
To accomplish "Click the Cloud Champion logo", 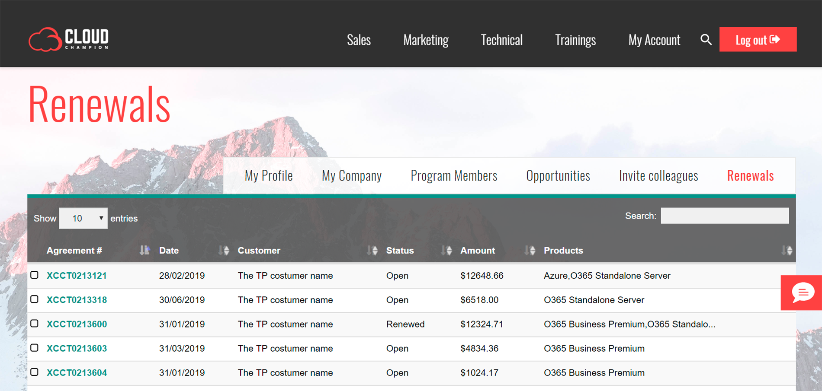I will point(69,39).
